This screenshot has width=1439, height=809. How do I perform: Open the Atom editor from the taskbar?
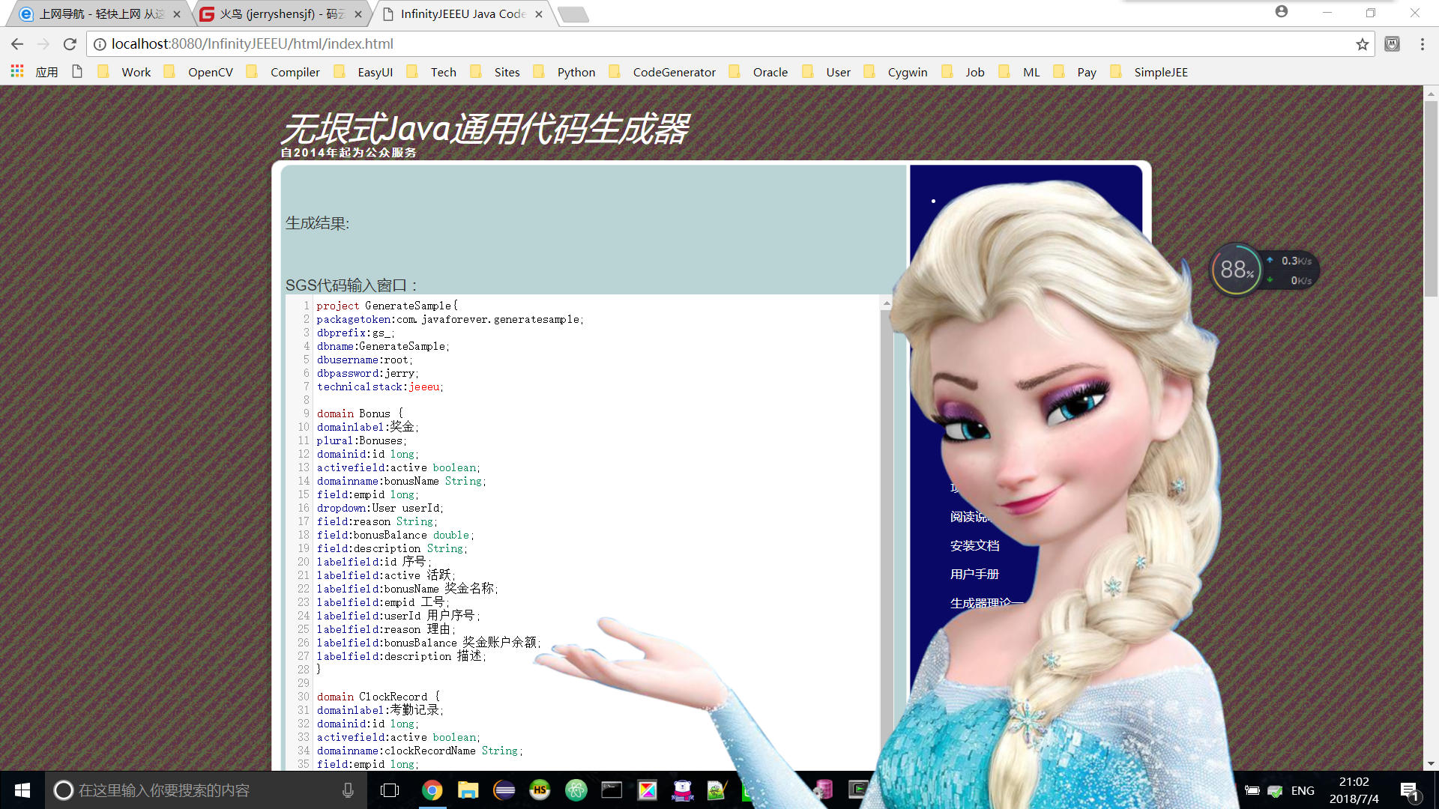(x=576, y=790)
